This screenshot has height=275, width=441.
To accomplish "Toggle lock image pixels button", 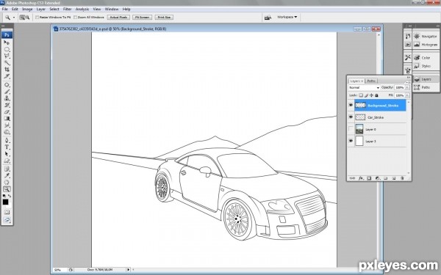I will (x=367, y=95).
